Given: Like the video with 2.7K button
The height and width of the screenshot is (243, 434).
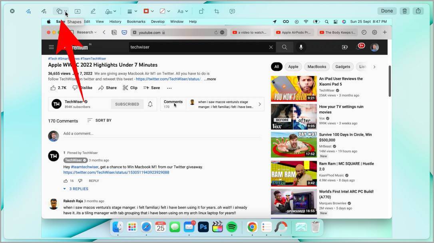Looking at the screenshot, I should coord(58,88).
